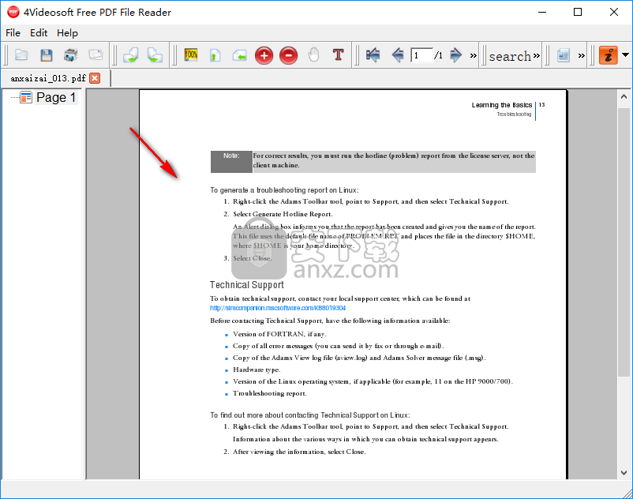This screenshot has height=499, width=633.
Task: Zoom out with the red minus icon
Action: [x=288, y=55]
